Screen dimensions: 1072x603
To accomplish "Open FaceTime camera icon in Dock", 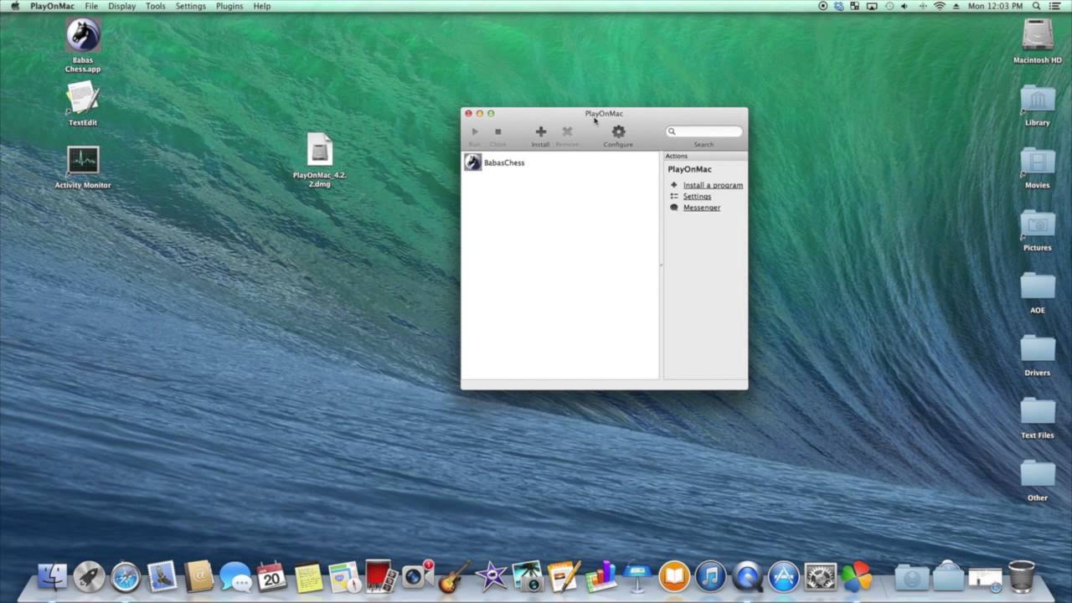I will coord(416,576).
